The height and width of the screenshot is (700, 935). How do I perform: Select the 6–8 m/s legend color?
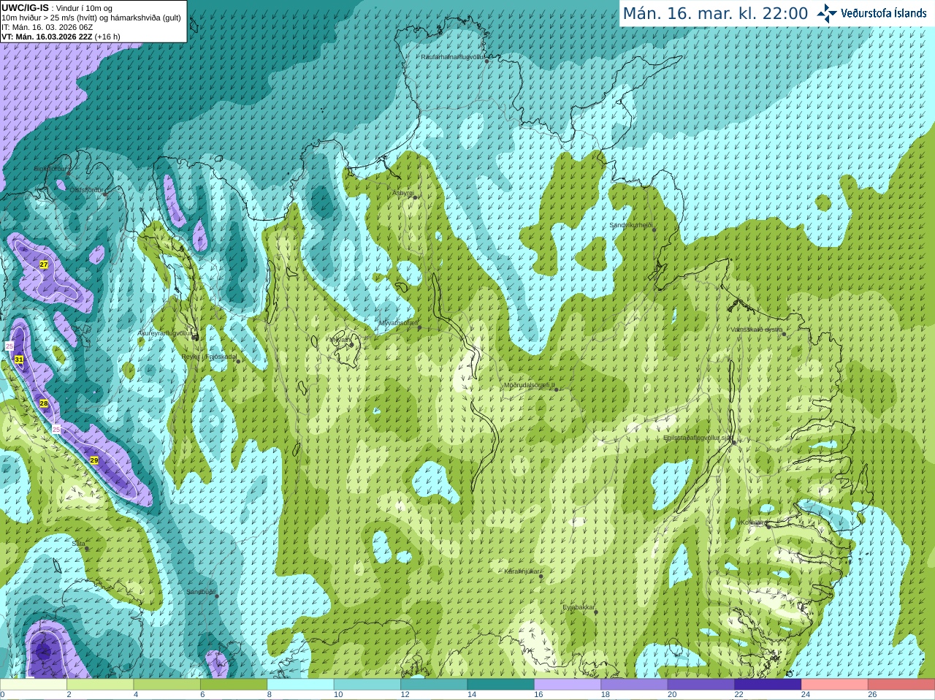click(x=234, y=685)
